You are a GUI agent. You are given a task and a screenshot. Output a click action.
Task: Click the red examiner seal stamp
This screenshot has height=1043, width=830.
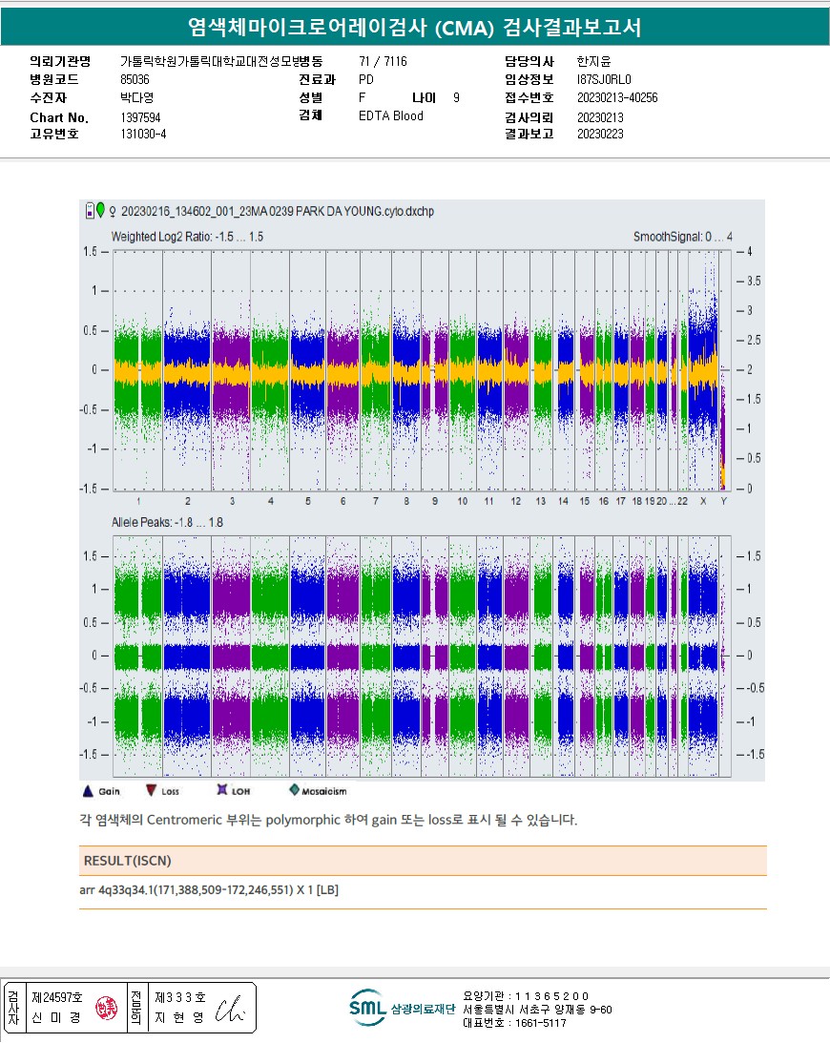tap(104, 1009)
